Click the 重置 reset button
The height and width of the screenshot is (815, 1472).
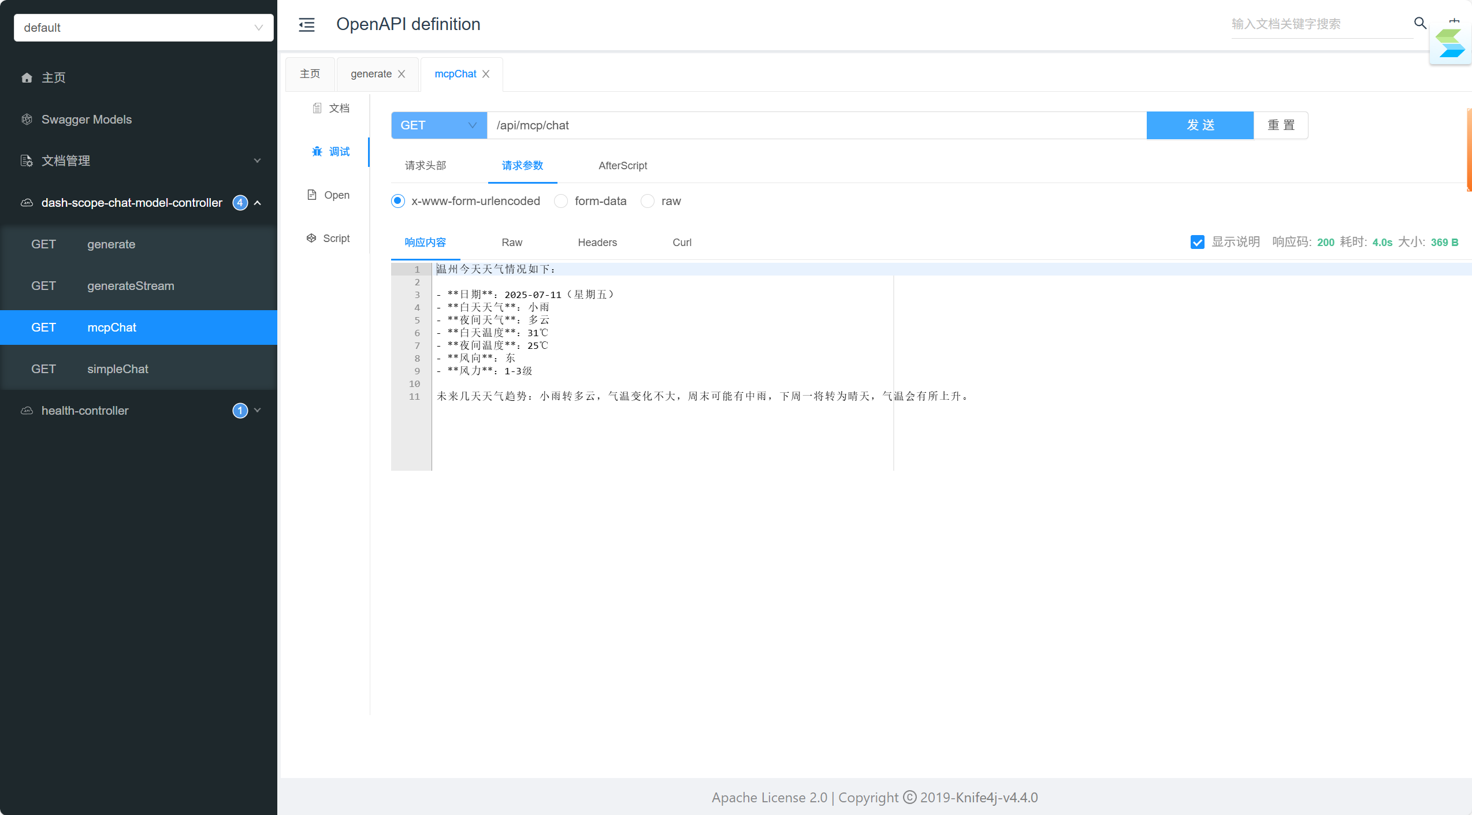[x=1281, y=125]
